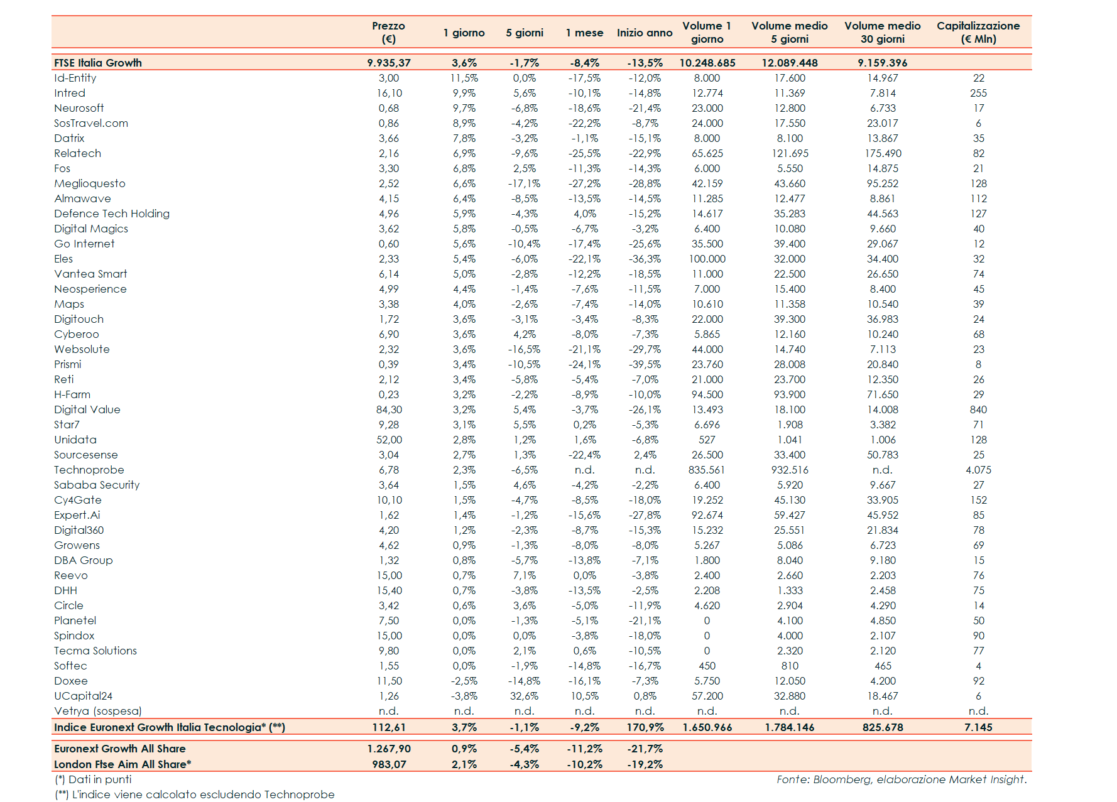Screen dimensions: 1117x802
Task: Click the "Capitalizzazione (€ Mln)" column header
Action: [x=978, y=32]
